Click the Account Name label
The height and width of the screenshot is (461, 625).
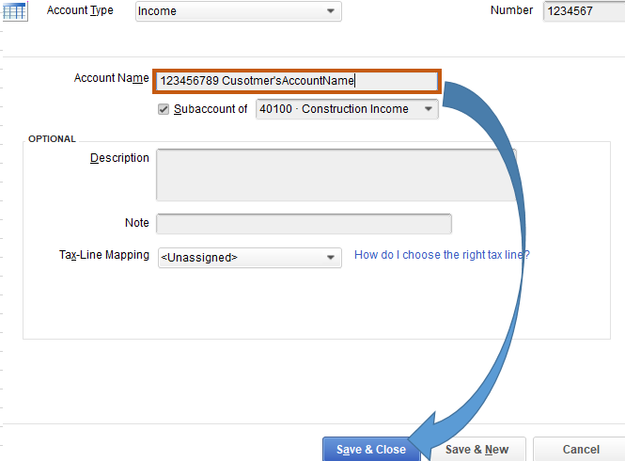(112, 78)
